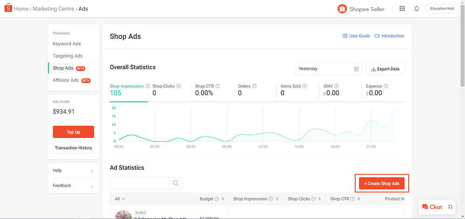The image size is (465, 219).
Task: Open the Yesterday date range dropdown
Action: pyautogui.click(x=328, y=69)
